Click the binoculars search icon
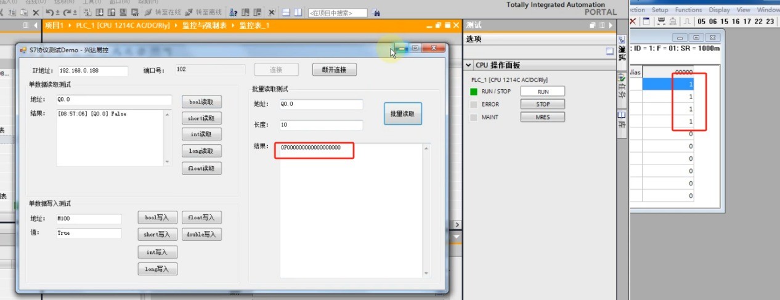This screenshot has width=780, height=300. coord(375,12)
